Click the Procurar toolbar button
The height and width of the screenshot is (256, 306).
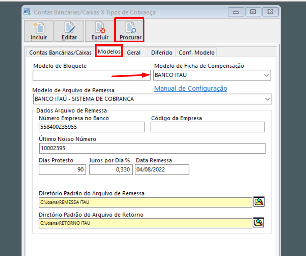(x=130, y=31)
